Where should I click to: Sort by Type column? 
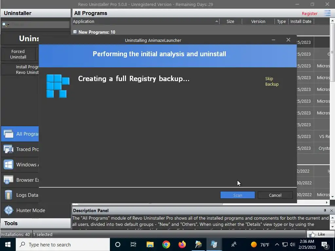(281, 21)
